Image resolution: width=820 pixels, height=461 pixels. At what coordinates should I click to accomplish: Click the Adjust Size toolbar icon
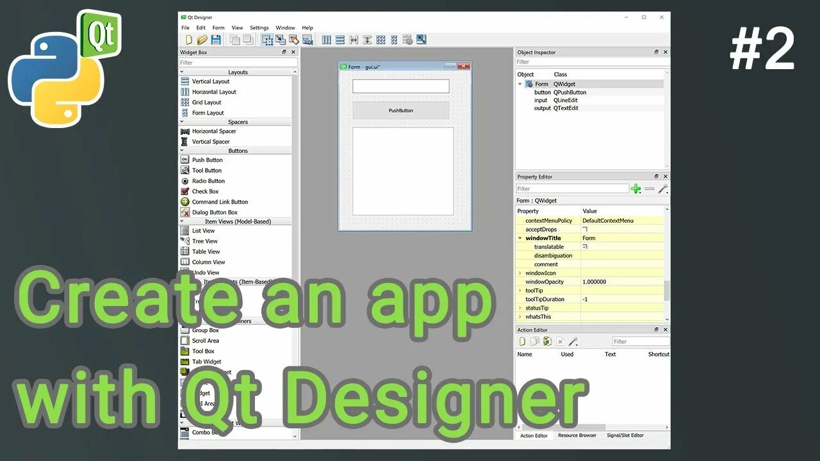coord(421,40)
